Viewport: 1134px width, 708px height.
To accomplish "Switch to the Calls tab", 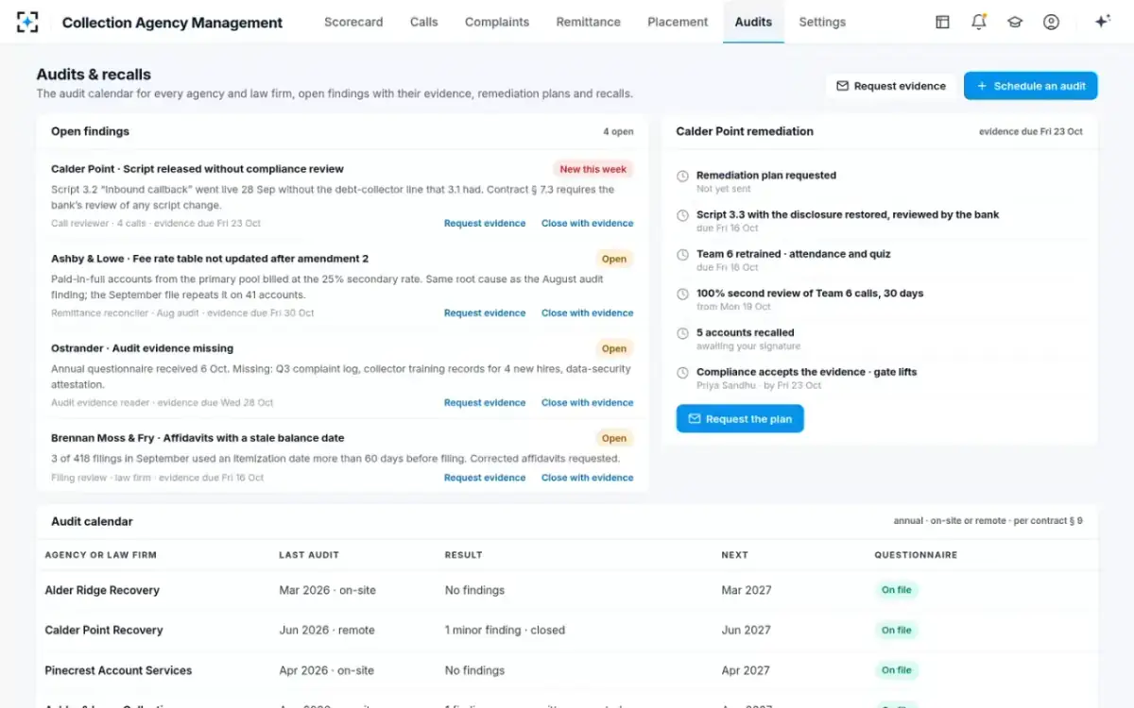I will point(424,22).
